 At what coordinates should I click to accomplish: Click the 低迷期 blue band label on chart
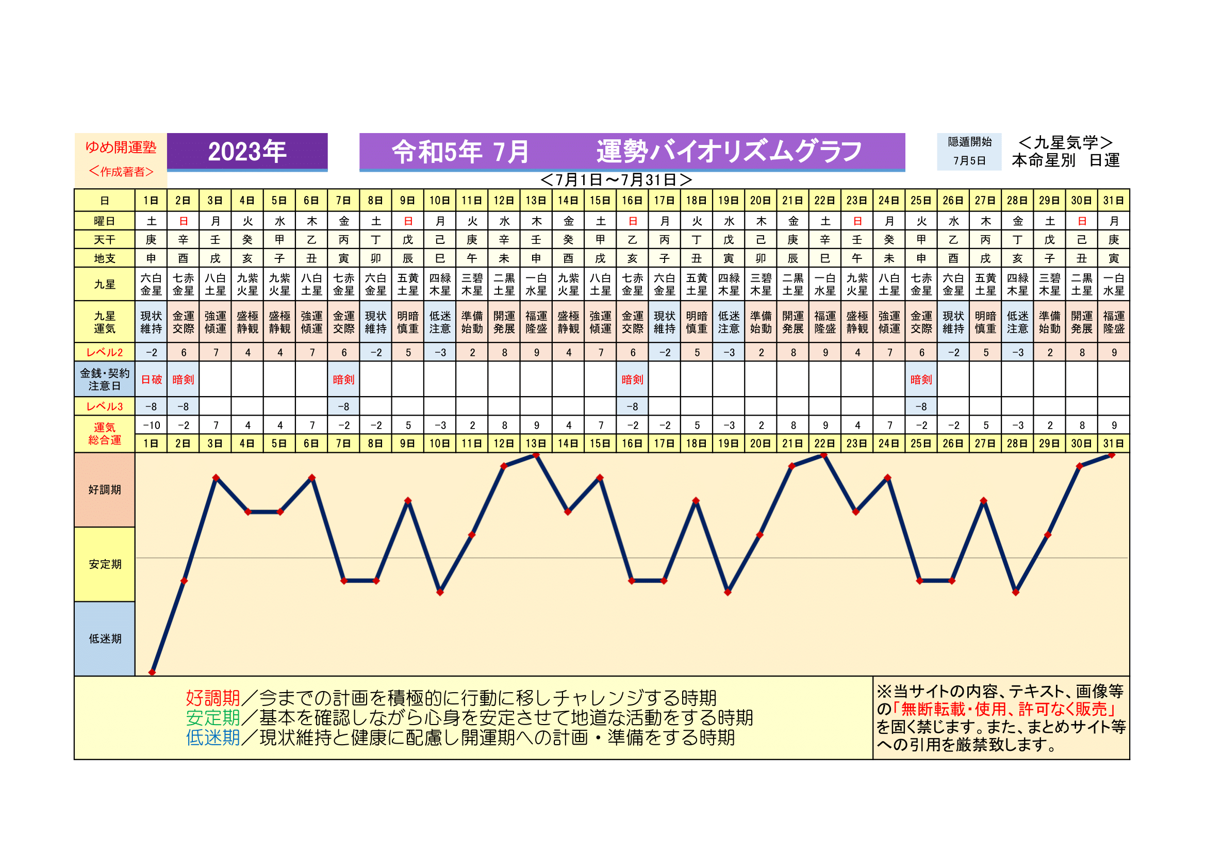coord(105,638)
